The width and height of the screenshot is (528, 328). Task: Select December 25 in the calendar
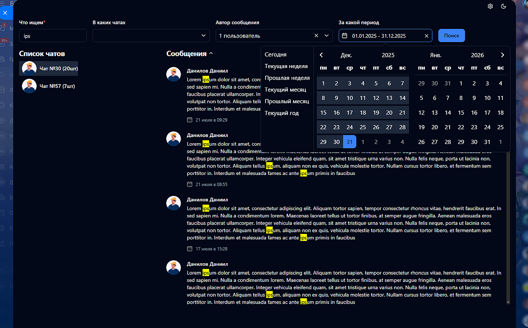(363, 127)
